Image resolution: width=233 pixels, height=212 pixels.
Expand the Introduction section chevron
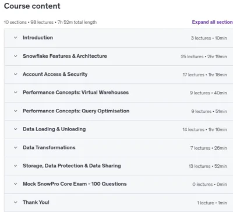coord(16,38)
